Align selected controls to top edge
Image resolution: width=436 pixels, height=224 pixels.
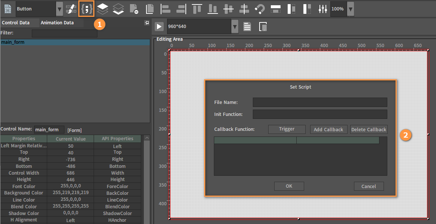click(197, 9)
